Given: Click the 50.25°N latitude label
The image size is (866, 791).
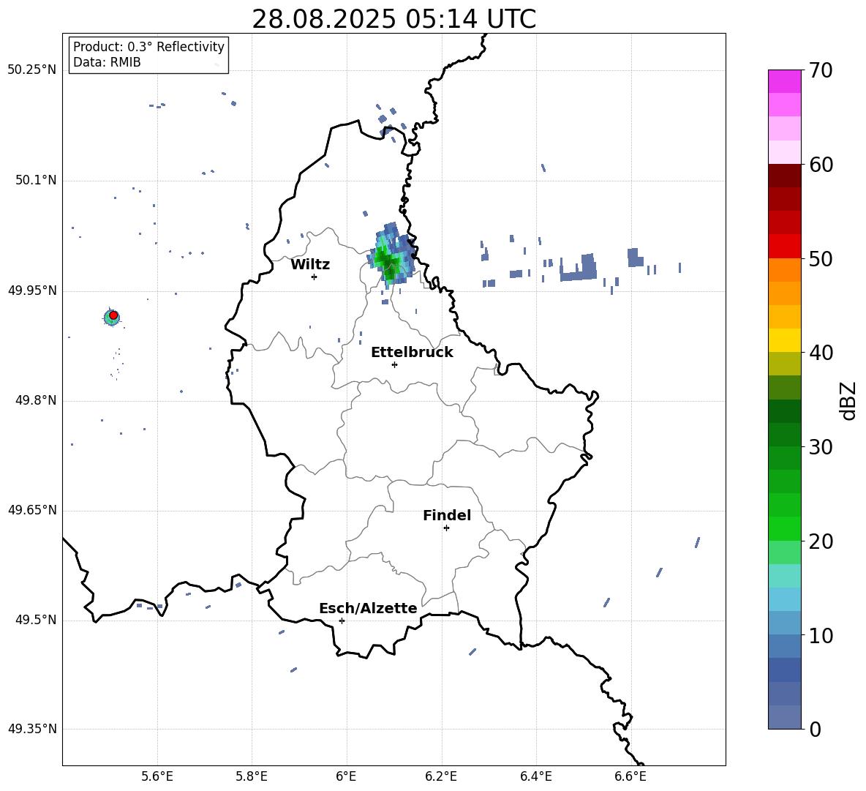Looking at the screenshot, I should [x=32, y=70].
